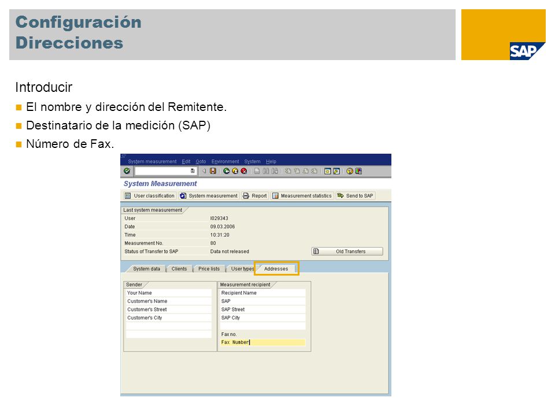The width and height of the screenshot is (555, 416).
Task: Click the Data not released status
Action: 230,251
